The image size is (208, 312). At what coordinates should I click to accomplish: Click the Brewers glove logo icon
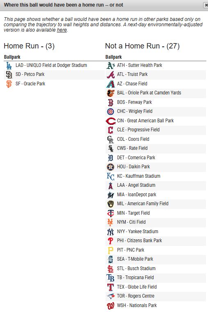111,204
